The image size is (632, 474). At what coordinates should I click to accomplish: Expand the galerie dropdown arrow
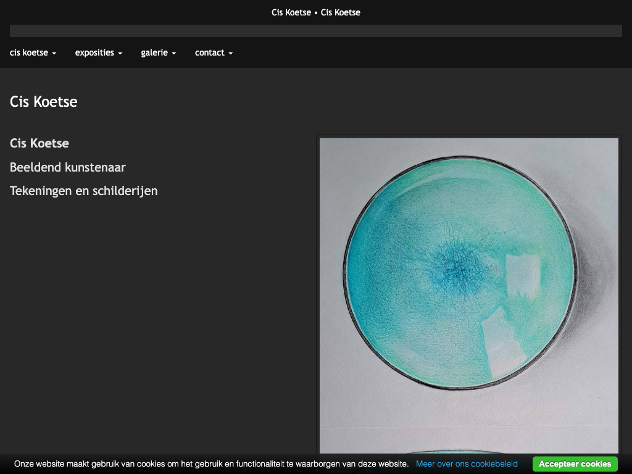[x=174, y=54]
